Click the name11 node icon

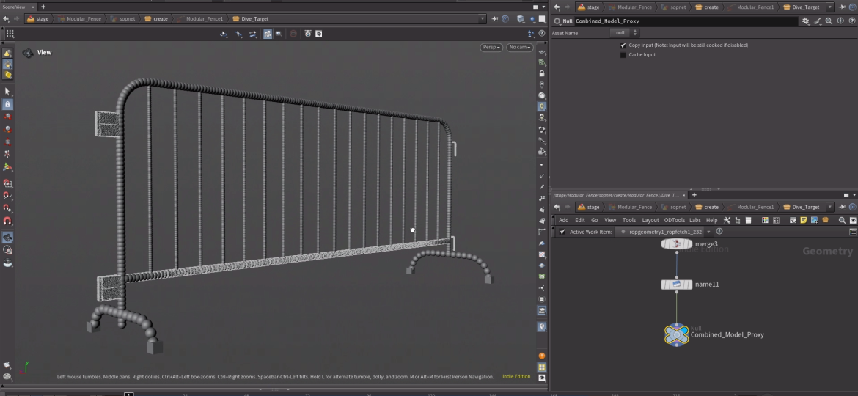676,284
